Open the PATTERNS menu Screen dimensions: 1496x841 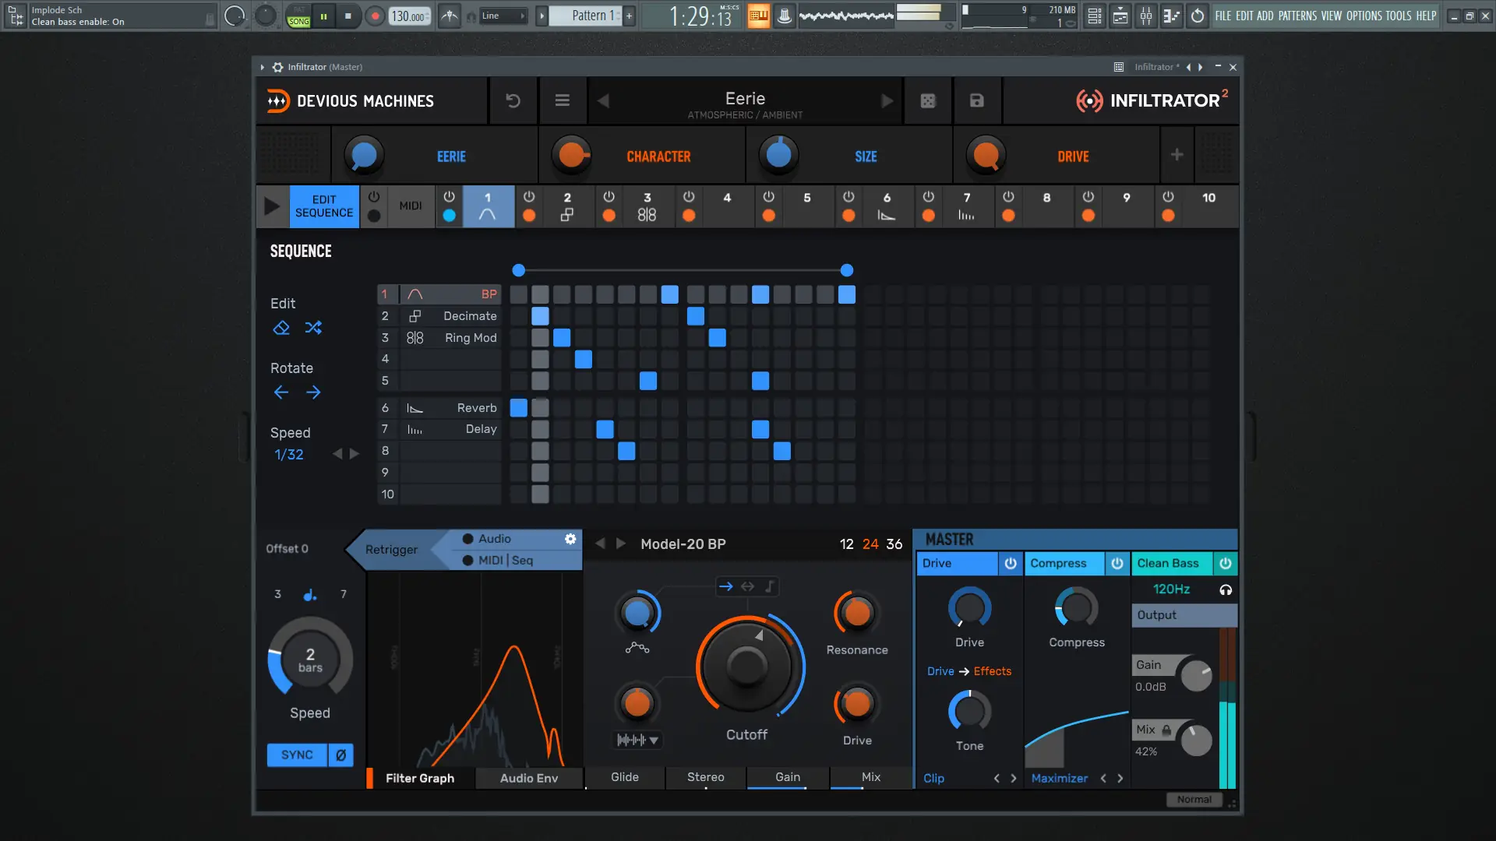[1297, 16]
